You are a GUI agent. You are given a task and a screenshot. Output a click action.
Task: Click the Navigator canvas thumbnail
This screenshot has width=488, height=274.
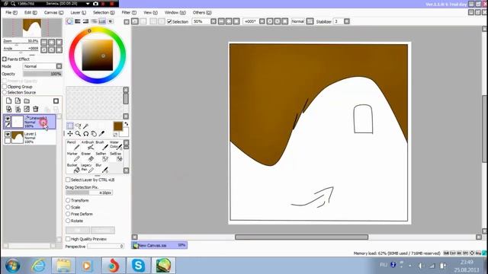pos(32,28)
